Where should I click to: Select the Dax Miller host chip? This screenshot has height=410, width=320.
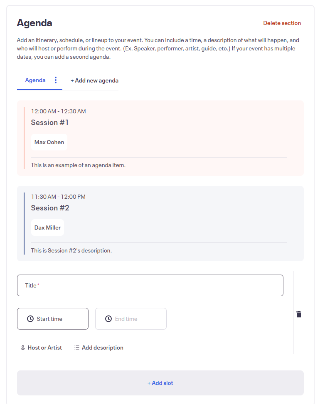(47, 227)
